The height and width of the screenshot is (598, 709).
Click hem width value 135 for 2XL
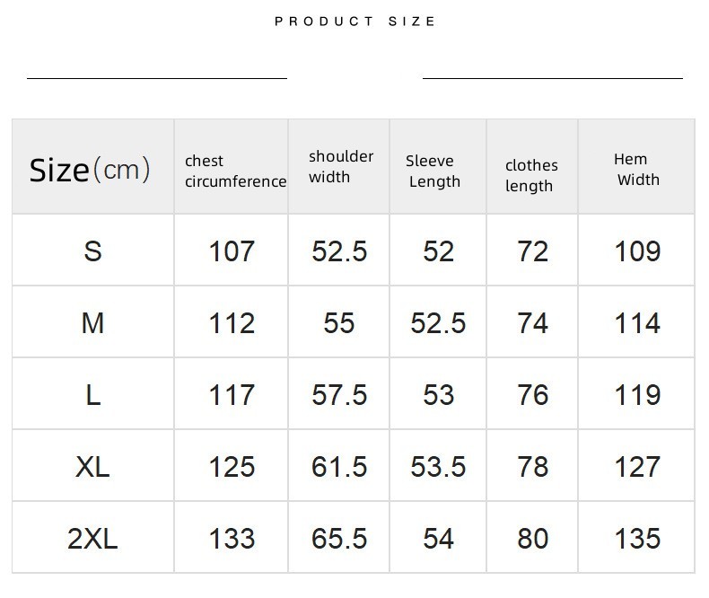click(637, 539)
